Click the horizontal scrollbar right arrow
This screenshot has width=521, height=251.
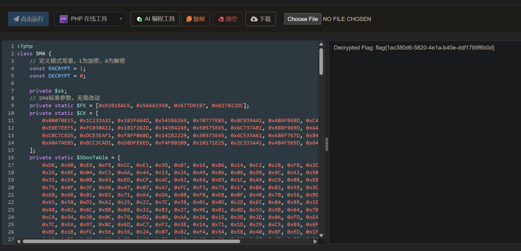(x=315, y=241)
